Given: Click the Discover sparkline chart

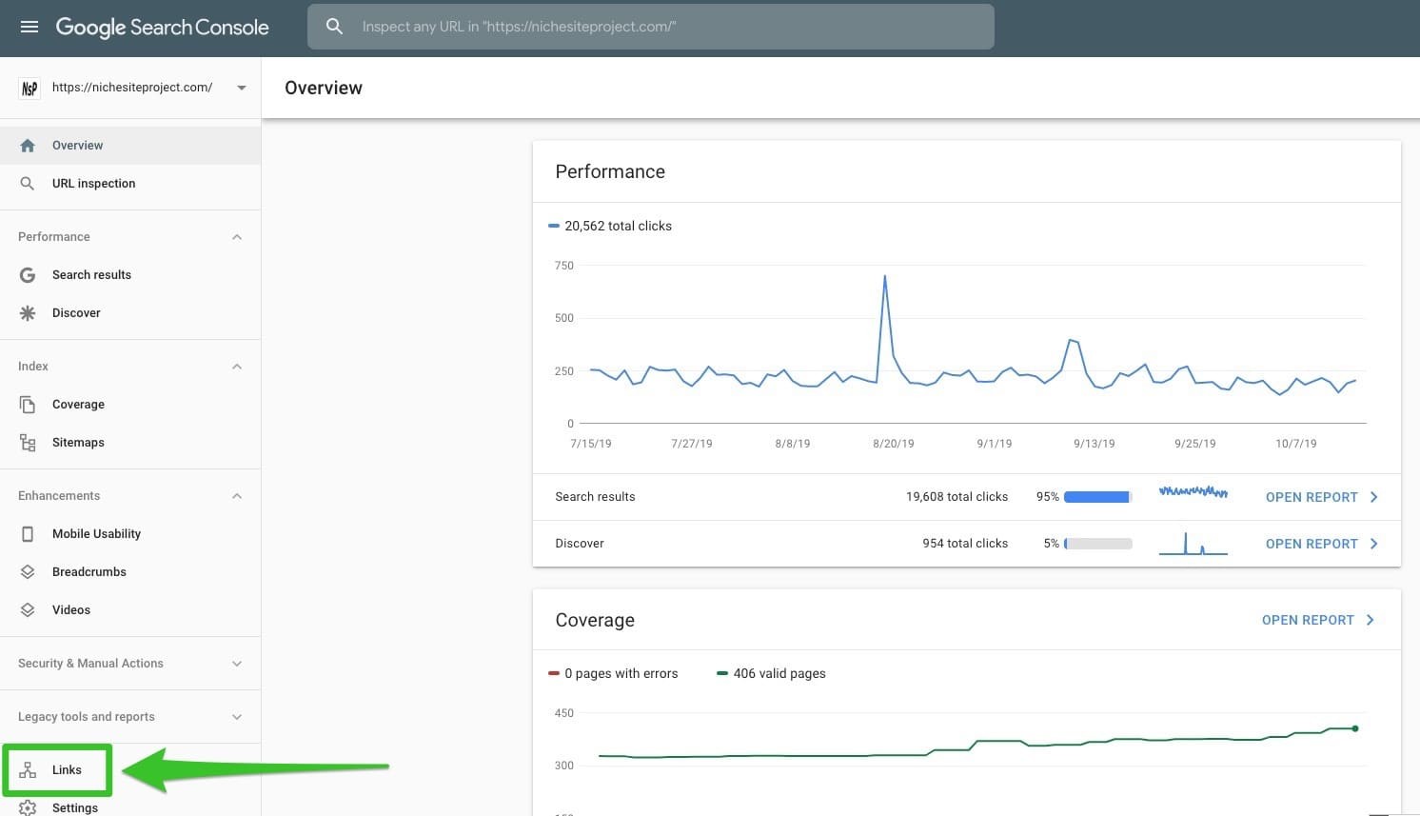Looking at the screenshot, I should click(1193, 544).
